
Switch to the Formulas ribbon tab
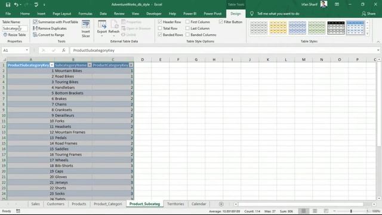tap(85, 14)
